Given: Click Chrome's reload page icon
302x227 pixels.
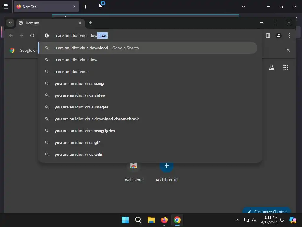Looking at the screenshot, I should pos(32,35).
